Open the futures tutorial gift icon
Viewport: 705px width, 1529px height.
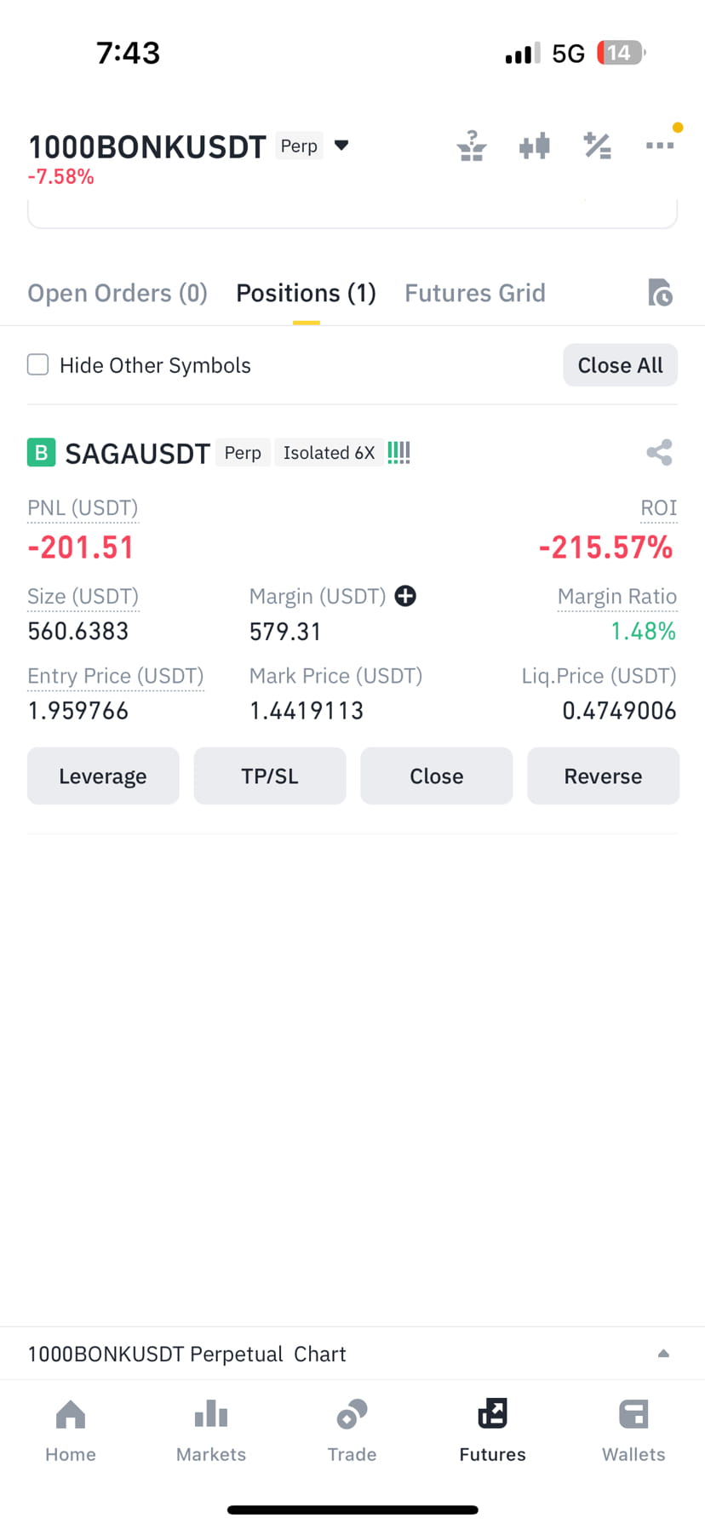471,146
